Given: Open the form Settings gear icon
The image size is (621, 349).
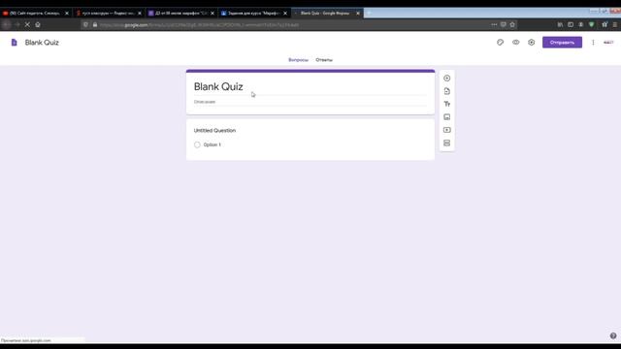Looking at the screenshot, I should [x=531, y=43].
